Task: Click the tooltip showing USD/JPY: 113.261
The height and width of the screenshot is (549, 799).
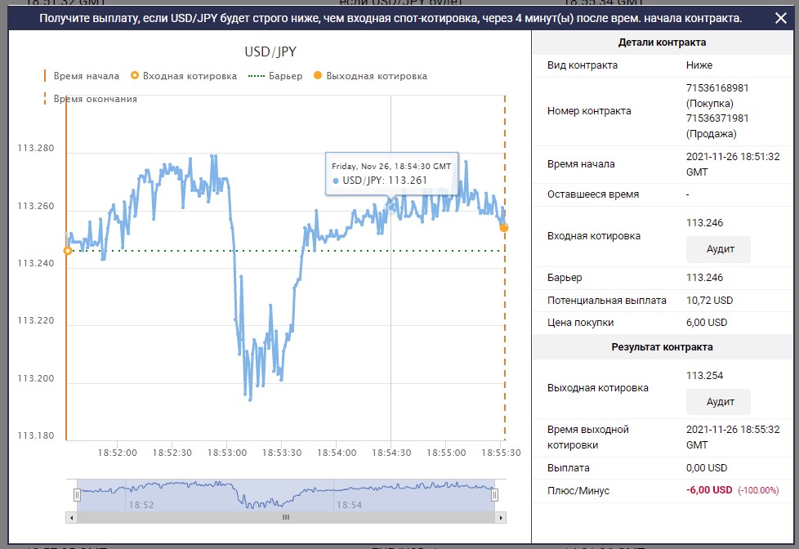Action: click(x=391, y=173)
